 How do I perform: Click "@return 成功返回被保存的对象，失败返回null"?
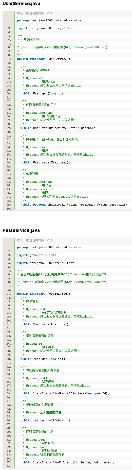pyautogui.click(x=58, y=155)
